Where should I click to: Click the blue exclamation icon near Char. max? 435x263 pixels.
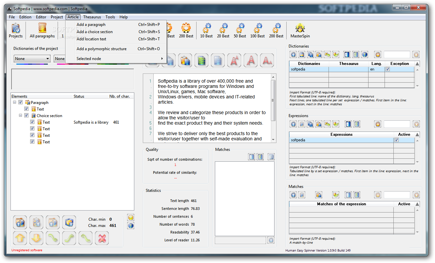click(x=131, y=226)
